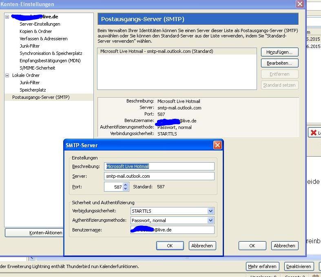Click Deaktivieren in the Lightning notification bar
Image resolution: width=321 pixels, height=277 pixels.
point(299,266)
